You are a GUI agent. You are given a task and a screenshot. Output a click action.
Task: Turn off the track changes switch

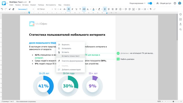150,3
